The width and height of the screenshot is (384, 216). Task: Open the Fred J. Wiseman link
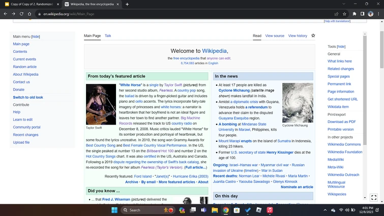click(116, 199)
